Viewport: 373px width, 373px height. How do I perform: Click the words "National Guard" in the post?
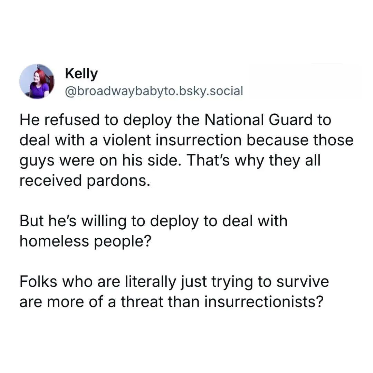pos(268,119)
